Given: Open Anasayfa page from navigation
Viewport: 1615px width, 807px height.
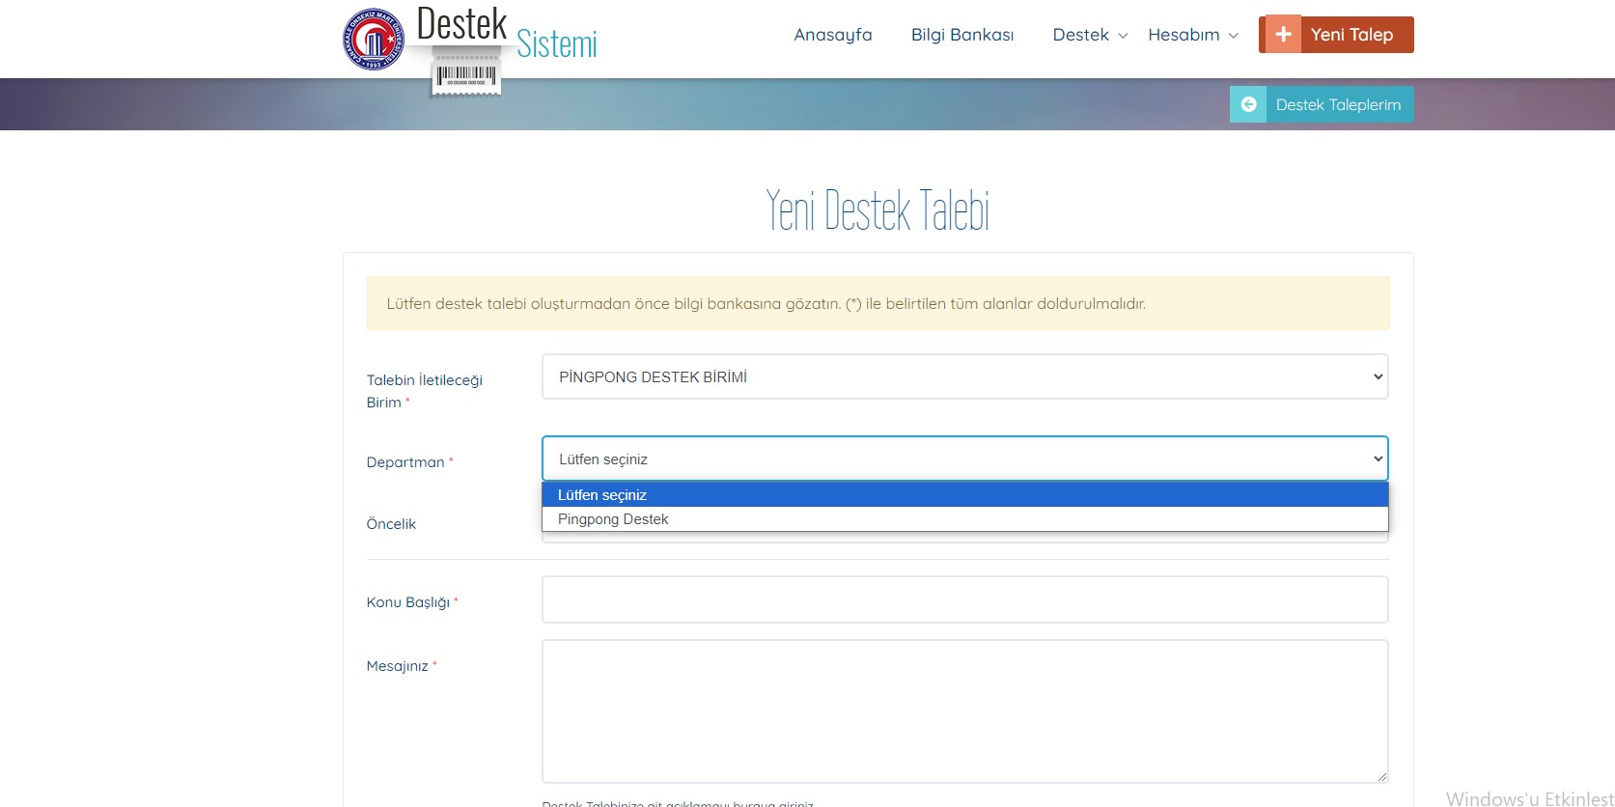Looking at the screenshot, I should click(x=833, y=35).
